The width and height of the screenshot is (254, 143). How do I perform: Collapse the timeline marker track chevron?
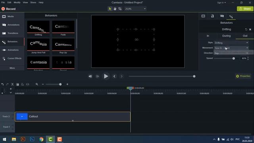click(x=11, y=93)
